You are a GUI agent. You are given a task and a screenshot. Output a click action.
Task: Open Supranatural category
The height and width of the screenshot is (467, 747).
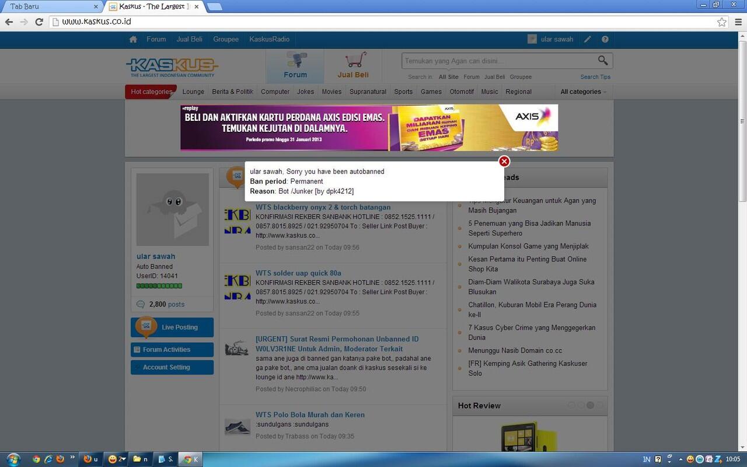pyautogui.click(x=368, y=92)
